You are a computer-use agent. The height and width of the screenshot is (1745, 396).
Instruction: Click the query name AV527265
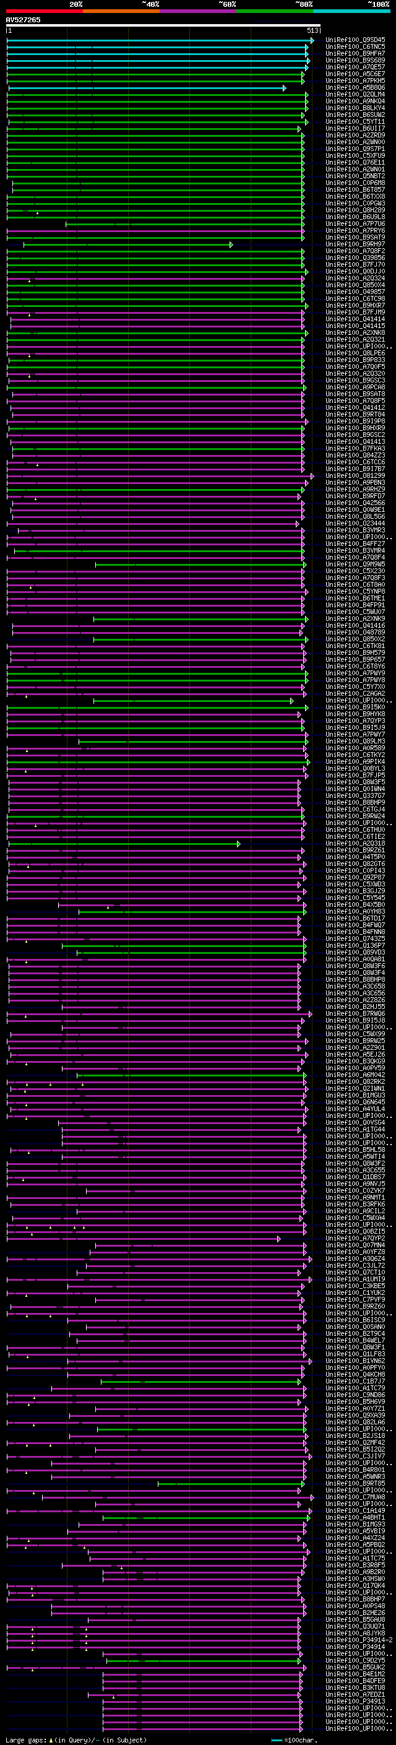(23, 20)
